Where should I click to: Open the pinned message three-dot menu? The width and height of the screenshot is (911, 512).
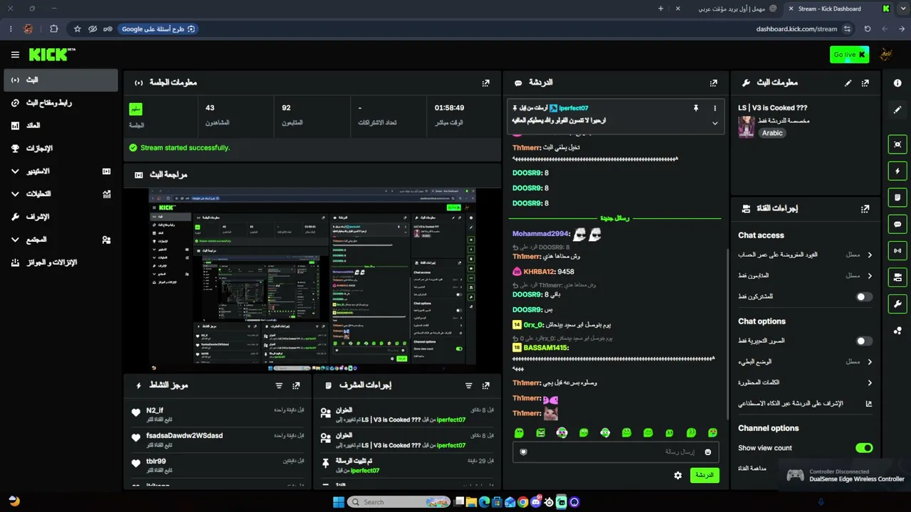coord(715,108)
